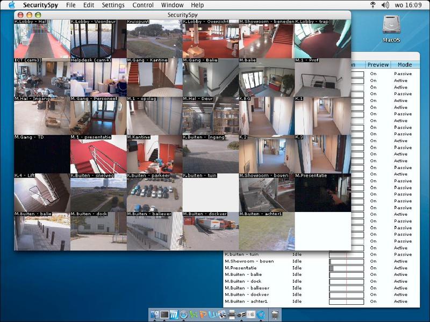
Task: Click the Preview column header
Action: pyautogui.click(x=378, y=65)
